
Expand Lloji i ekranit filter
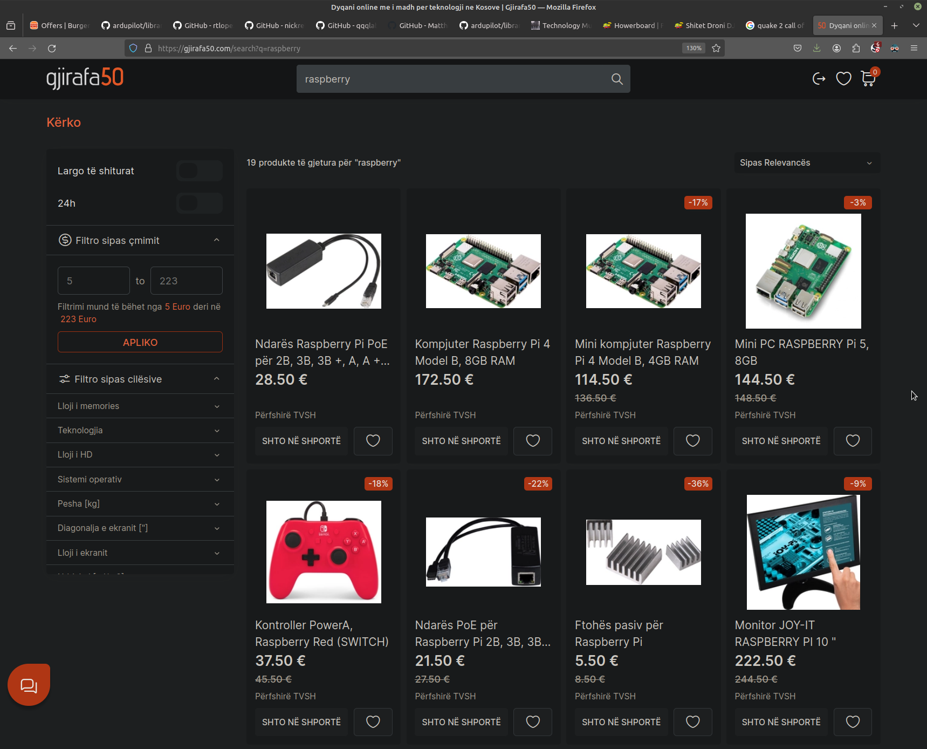(x=140, y=553)
